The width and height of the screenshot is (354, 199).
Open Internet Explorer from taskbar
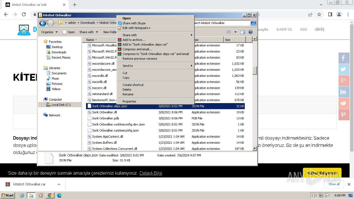tap(22, 195)
